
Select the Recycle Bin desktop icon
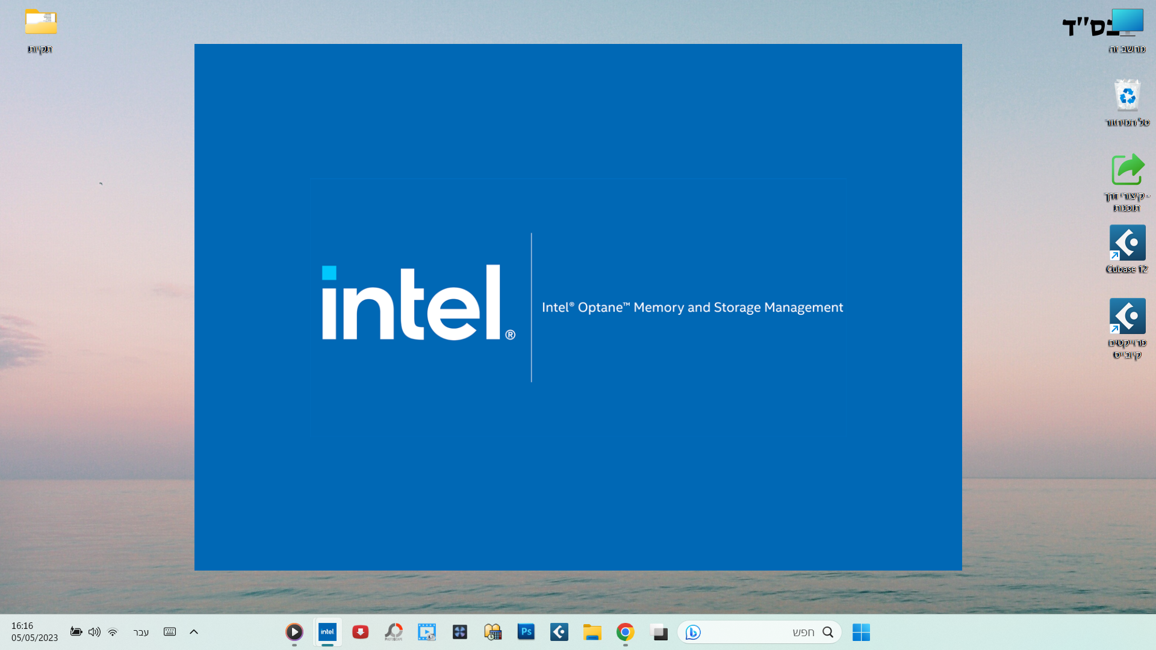[1127, 103]
